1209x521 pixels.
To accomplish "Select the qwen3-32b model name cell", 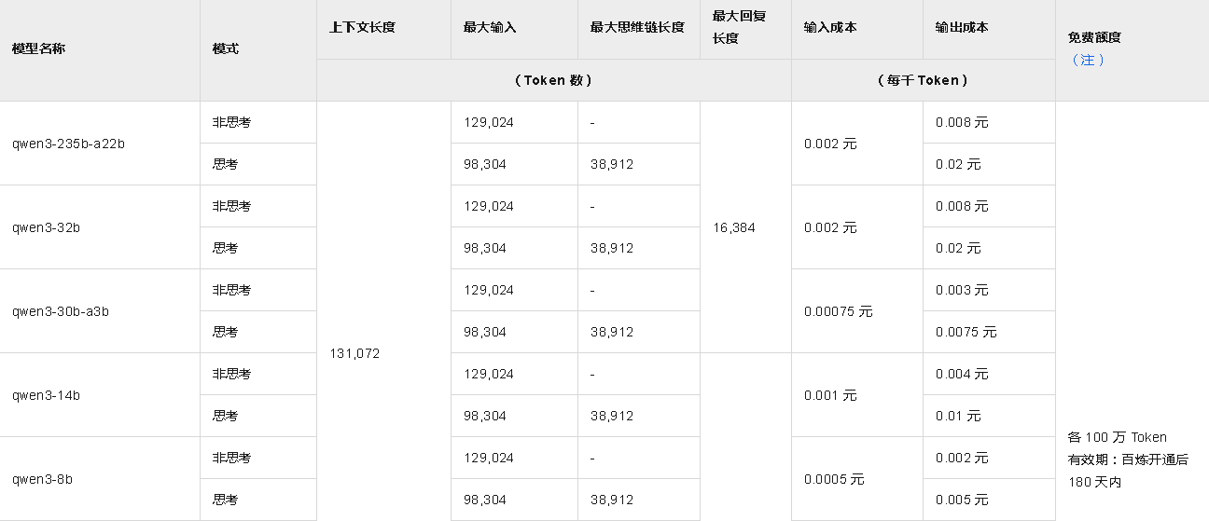I will click(x=46, y=227).
